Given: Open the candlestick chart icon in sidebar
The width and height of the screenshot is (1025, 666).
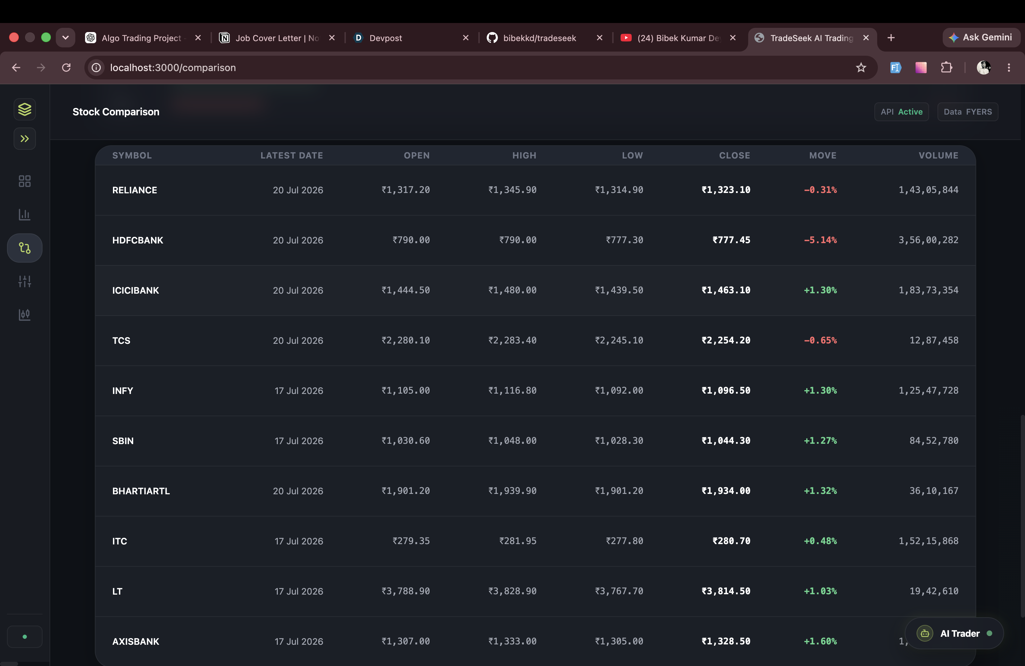Looking at the screenshot, I should [x=24, y=315].
